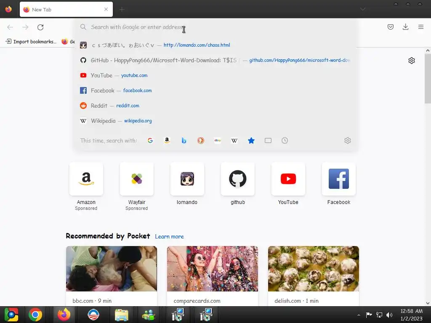This screenshot has width=431, height=323.
Task: Open the new tab page personalize gear
Action: pyautogui.click(x=412, y=61)
